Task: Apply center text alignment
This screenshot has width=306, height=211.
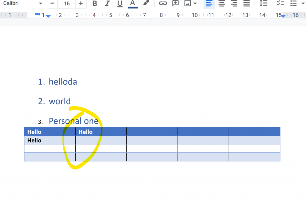Action: coord(221,4)
